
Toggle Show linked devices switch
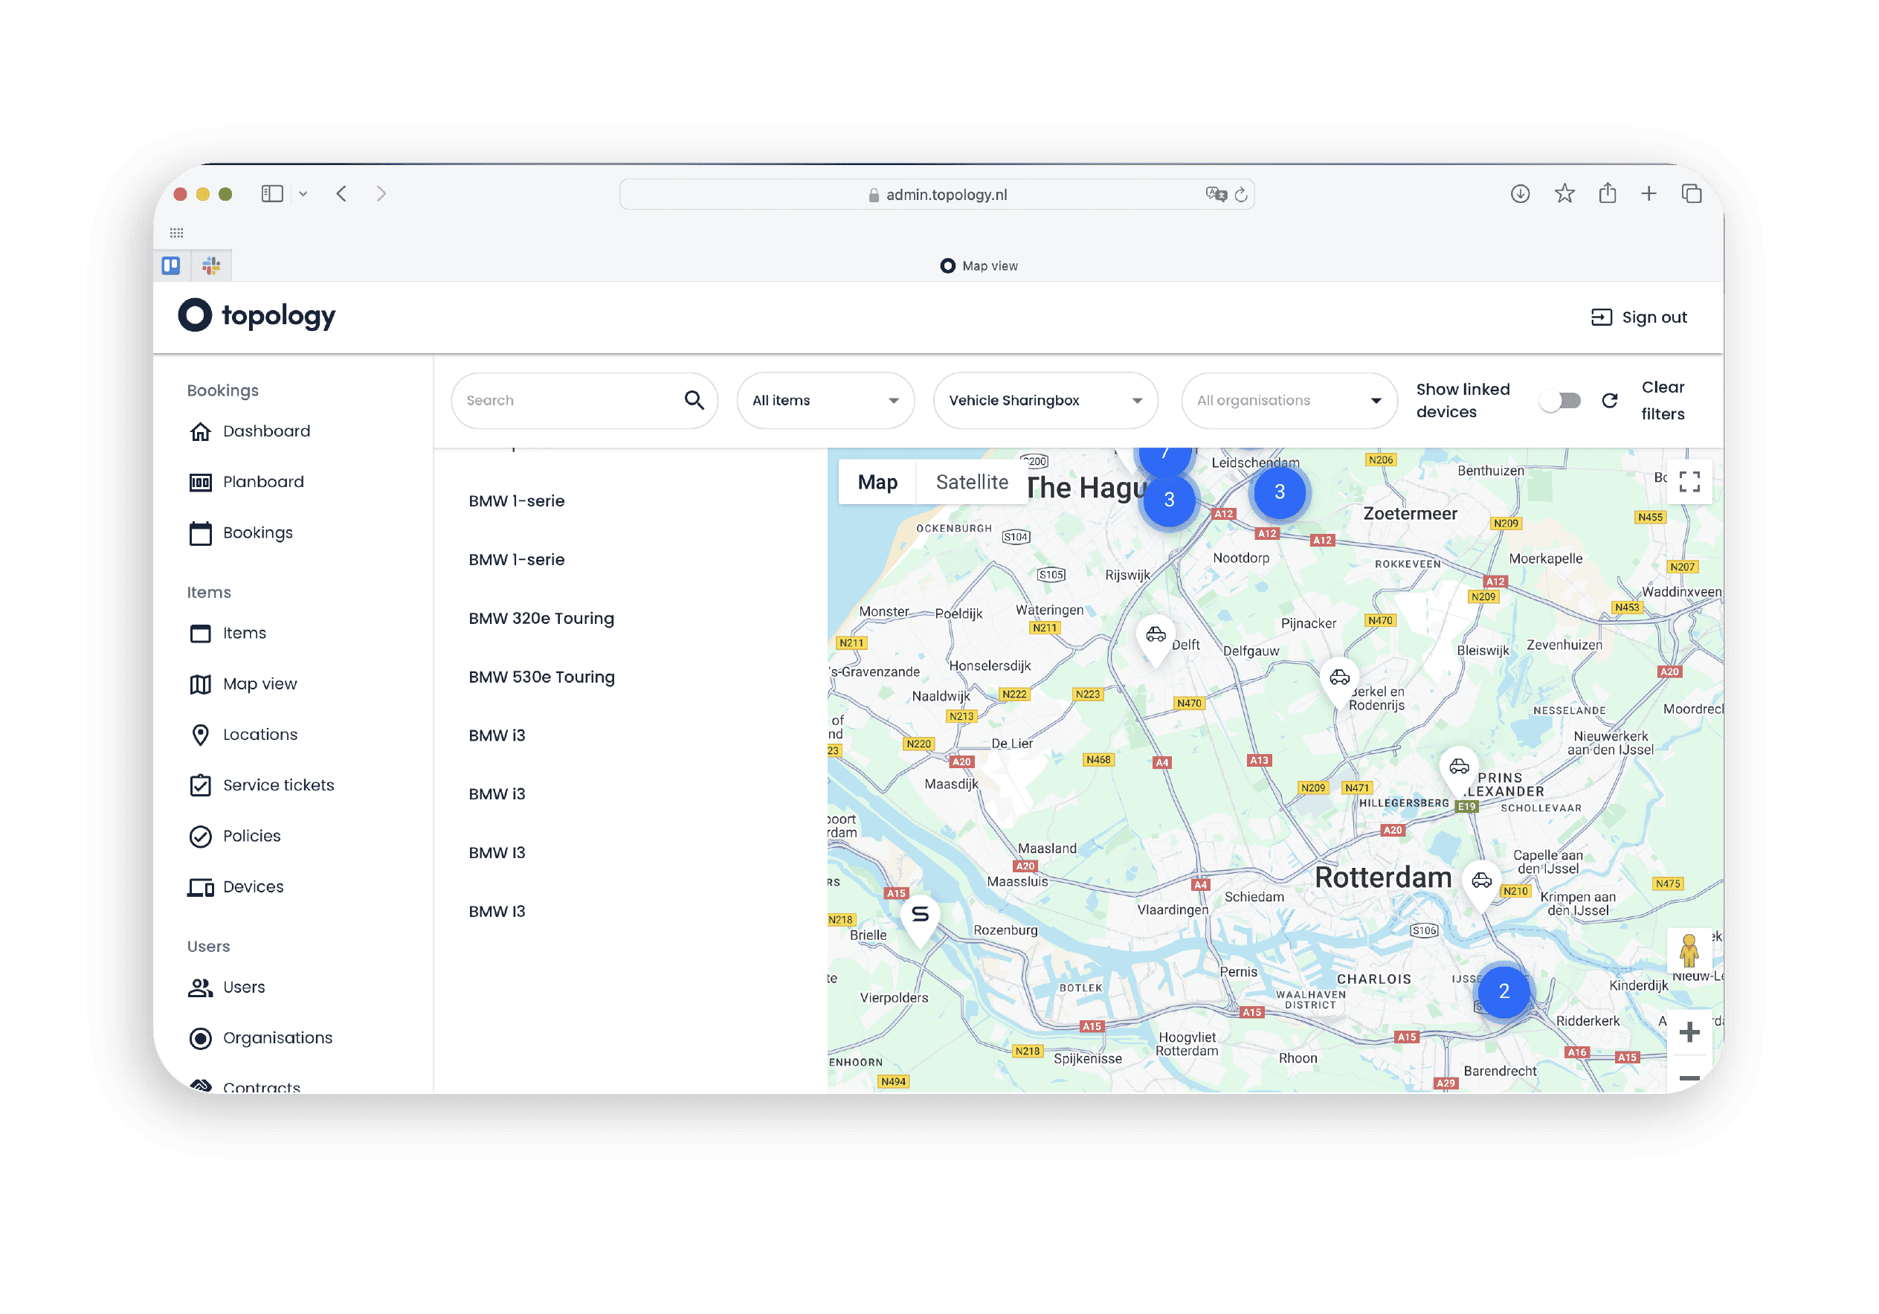(1559, 400)
